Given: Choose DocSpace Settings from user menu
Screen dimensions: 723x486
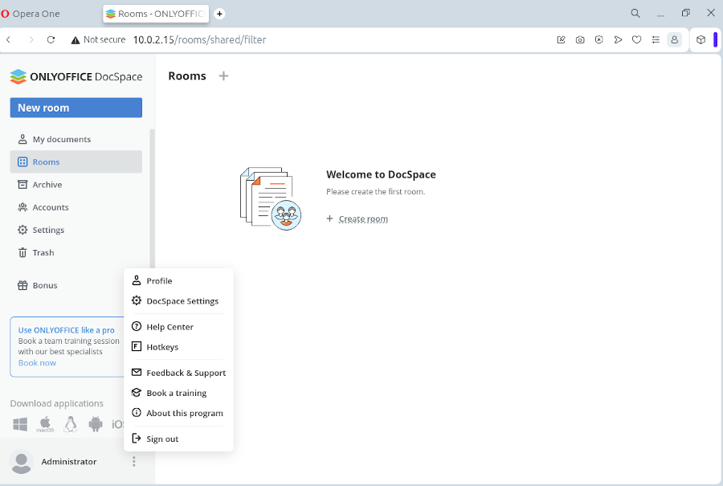Looking at the screenshot, I should (x=178, y=301).
